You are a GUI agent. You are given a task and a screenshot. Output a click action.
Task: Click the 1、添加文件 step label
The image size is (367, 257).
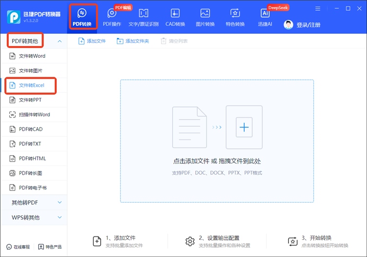click(120, 238)
